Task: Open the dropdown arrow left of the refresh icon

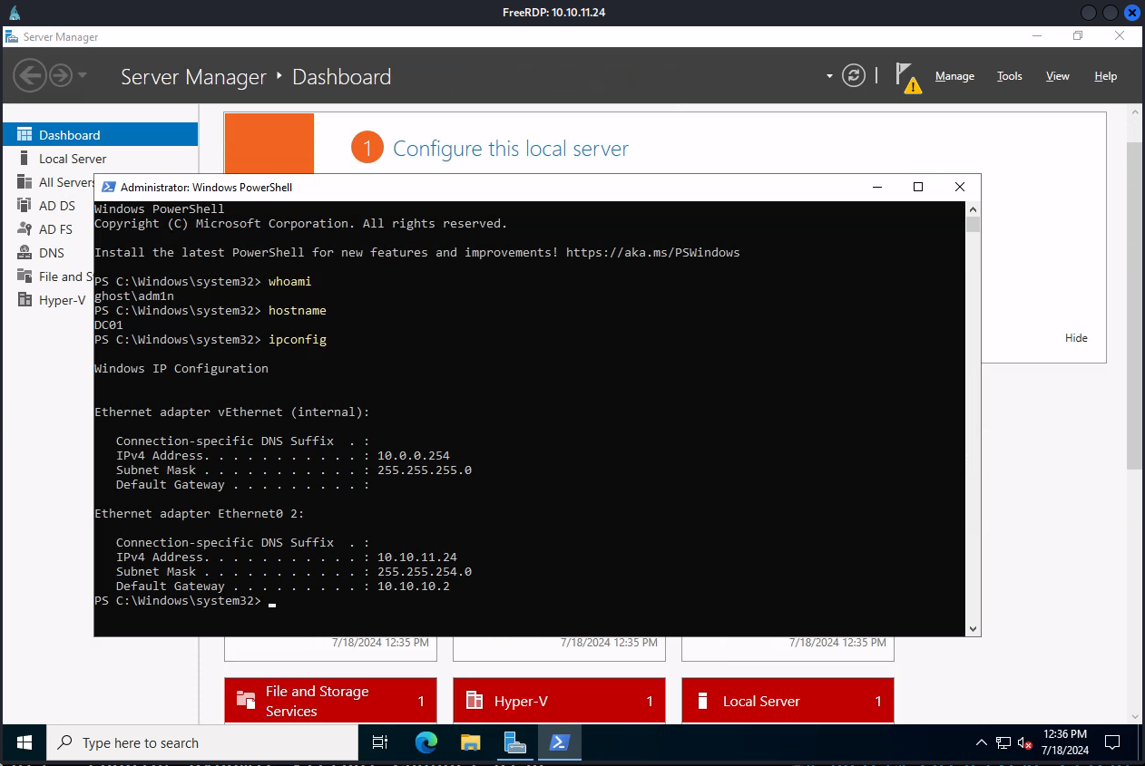Action: pyautogui.click(x=829, y=76)
